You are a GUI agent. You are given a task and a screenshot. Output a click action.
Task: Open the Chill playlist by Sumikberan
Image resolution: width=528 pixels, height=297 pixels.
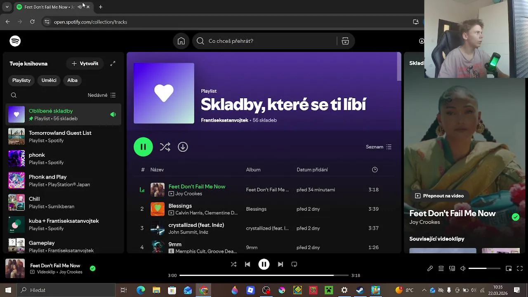pos(64,203)
